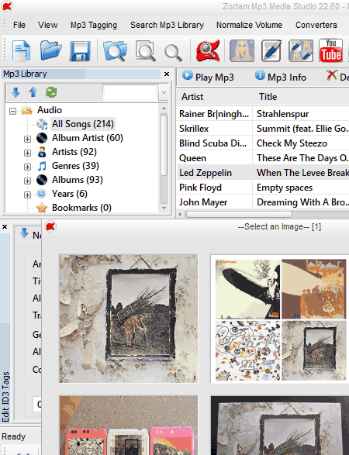Viewport: 349px width, 455px height.
Task: Open the View menu
Action: point(47,25)
